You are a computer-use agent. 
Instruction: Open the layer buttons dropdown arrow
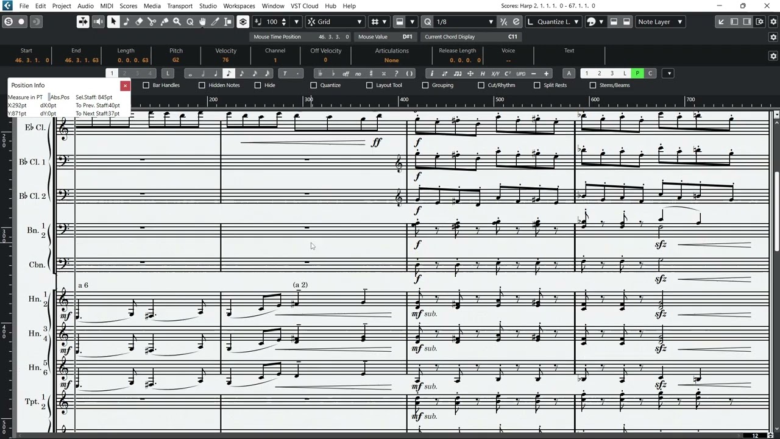tap(668, 73)
